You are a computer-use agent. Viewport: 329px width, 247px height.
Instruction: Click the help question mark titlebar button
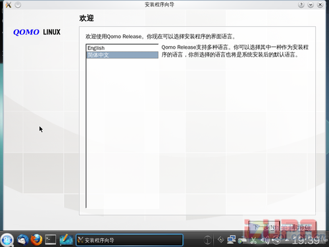301,5
